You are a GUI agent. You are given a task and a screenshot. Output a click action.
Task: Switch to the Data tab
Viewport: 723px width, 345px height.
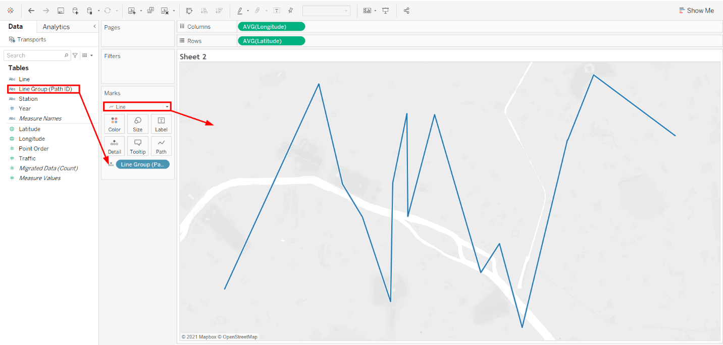click(x=16, y=27)
